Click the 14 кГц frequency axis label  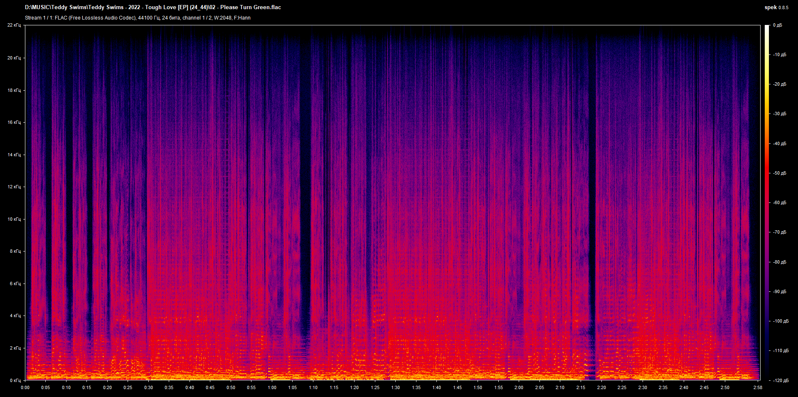14,155
